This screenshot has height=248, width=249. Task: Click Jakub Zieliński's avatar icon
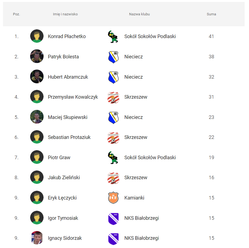[37, 177]
